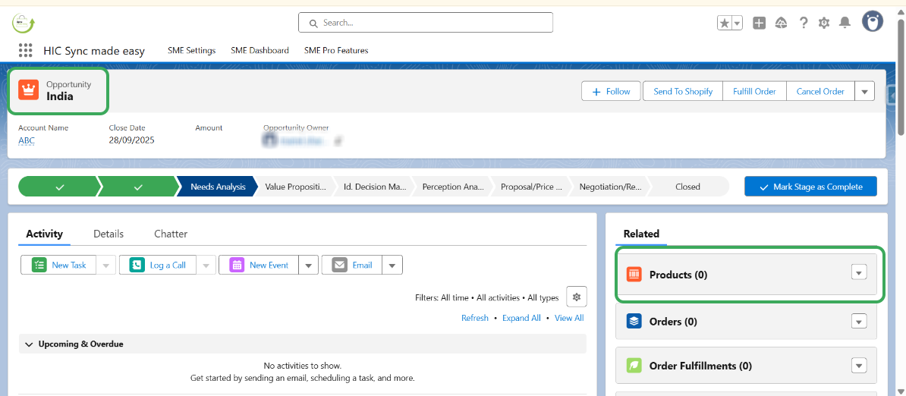
Task: Select Proposal/Price Quote stage
Action: 532,187
